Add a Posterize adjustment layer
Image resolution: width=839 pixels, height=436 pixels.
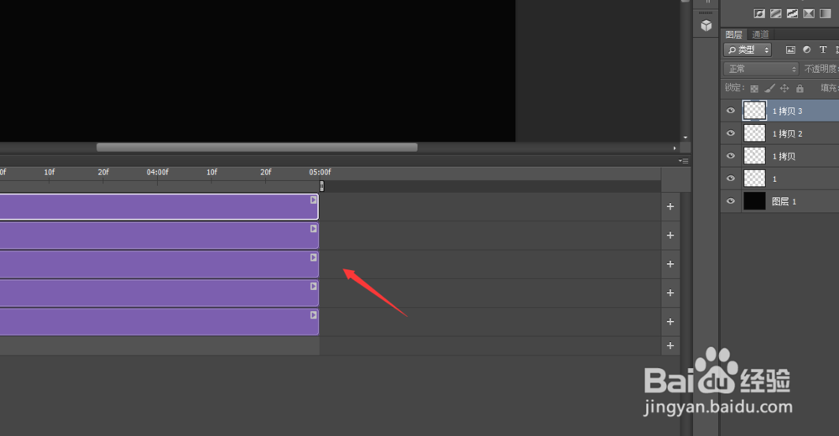pos(775,13)
